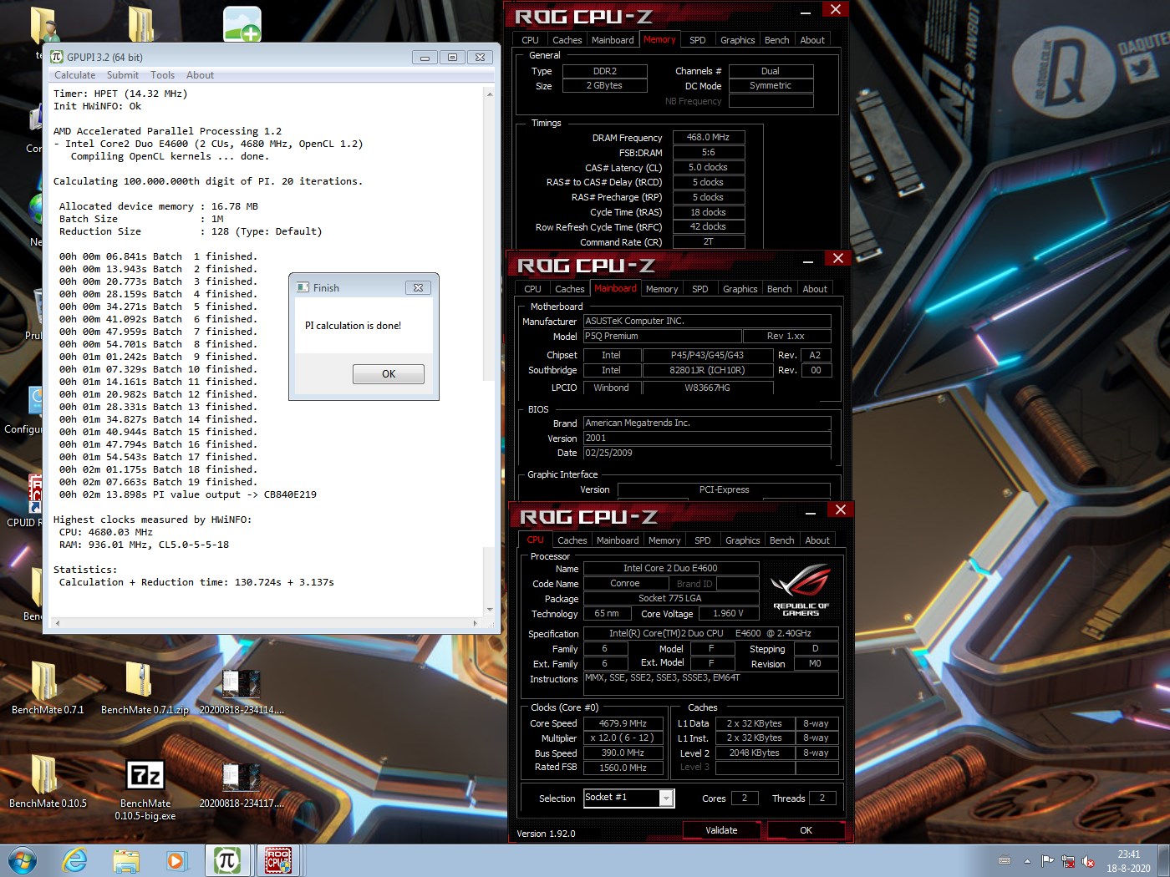The image size is (1170, 877).
Task: Select the Graphics tab in Memory CPU-Z window
Action: pyautogui.click(x=737, y=40)
